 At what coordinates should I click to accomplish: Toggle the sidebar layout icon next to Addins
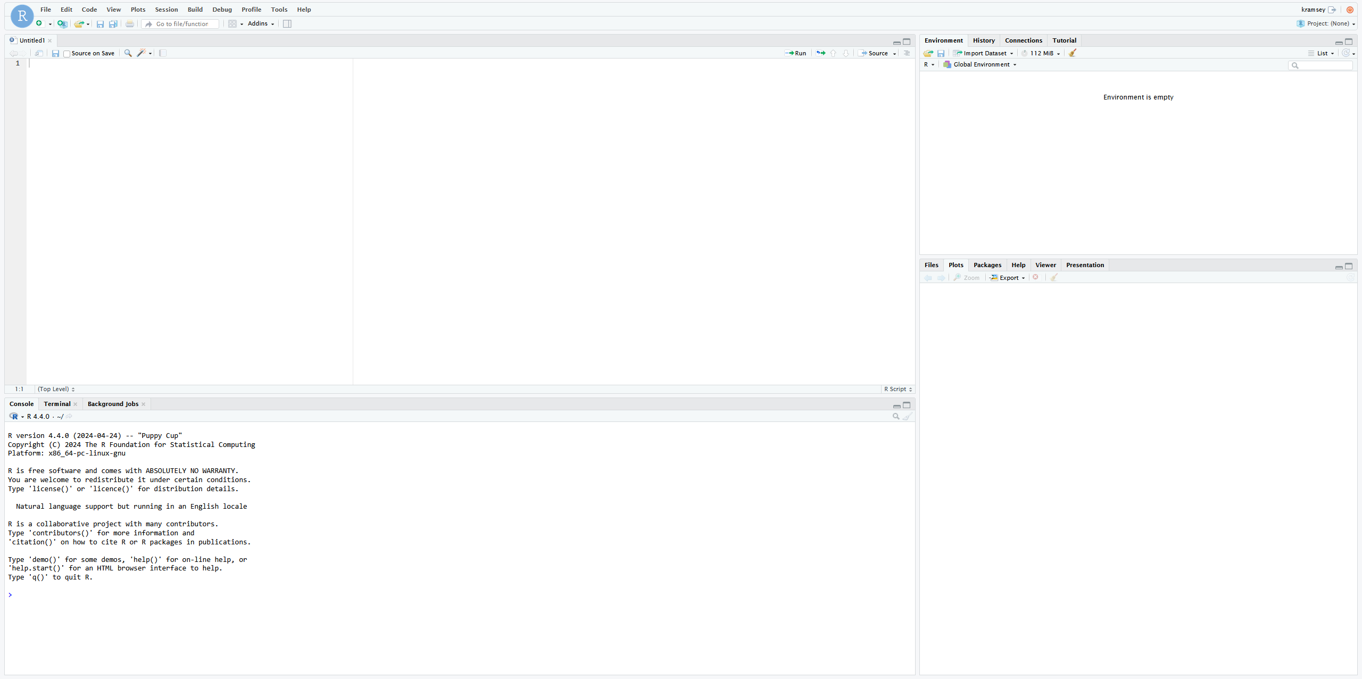click(287, 24)
